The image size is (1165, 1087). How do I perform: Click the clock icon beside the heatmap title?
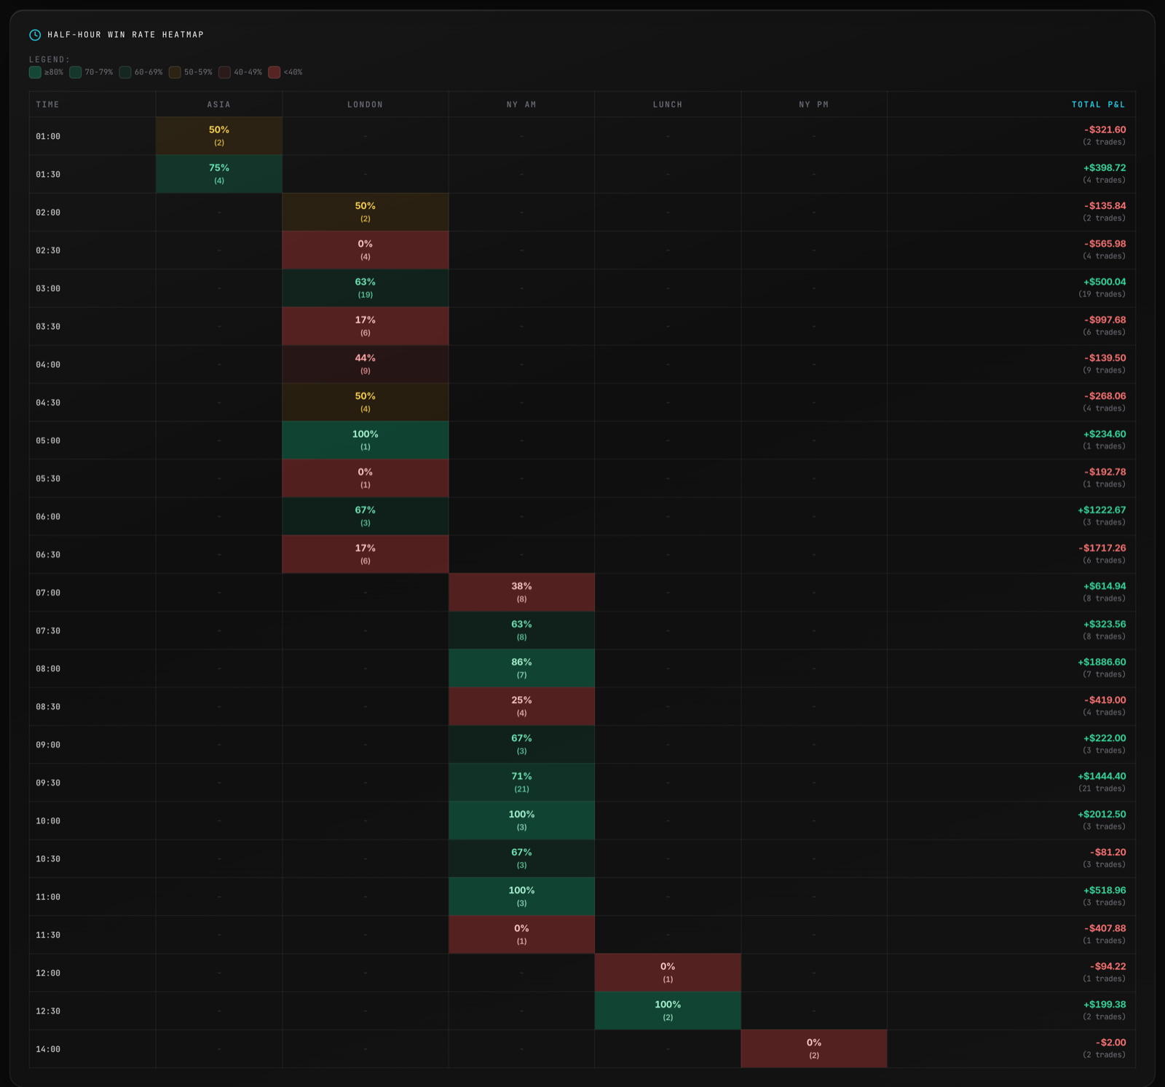(x=35, y=35)
